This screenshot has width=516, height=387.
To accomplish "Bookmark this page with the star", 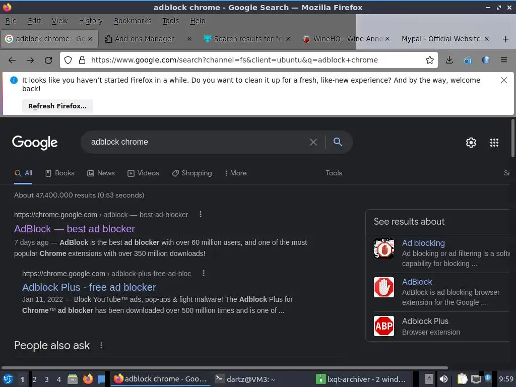I will (429, 60).
